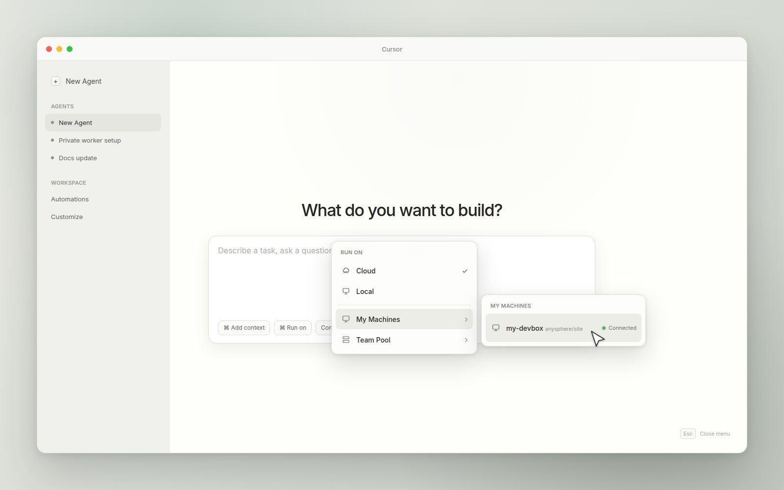The width and height of the screenshot is (784, 490).
Task: Open the Run on button
Action: [293, 328]
